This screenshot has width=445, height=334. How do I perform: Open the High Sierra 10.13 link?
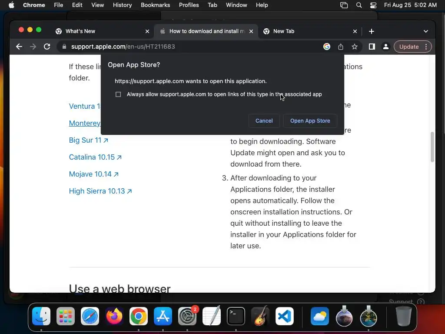[100, 191]
